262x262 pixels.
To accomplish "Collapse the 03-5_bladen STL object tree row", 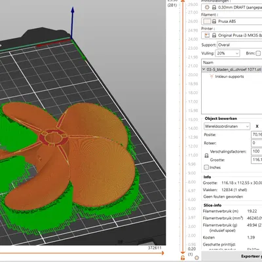I will [204, 69].
